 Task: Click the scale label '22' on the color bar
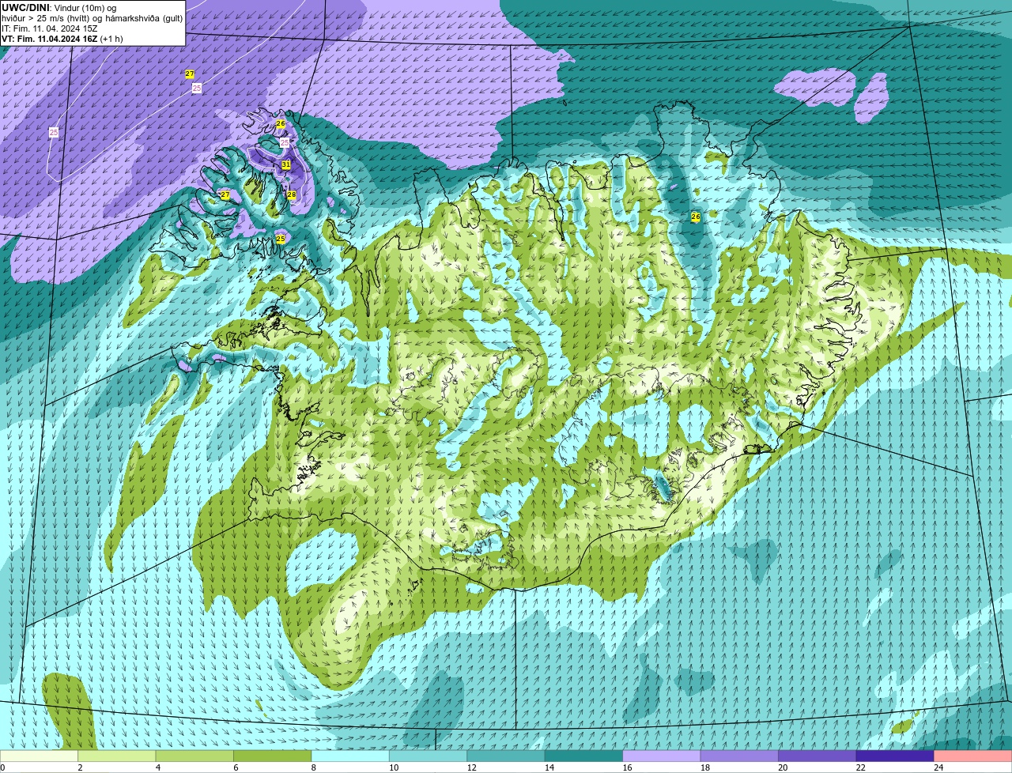point(860,767)
